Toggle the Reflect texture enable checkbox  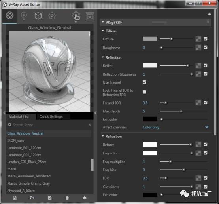(x=206, y=65)
